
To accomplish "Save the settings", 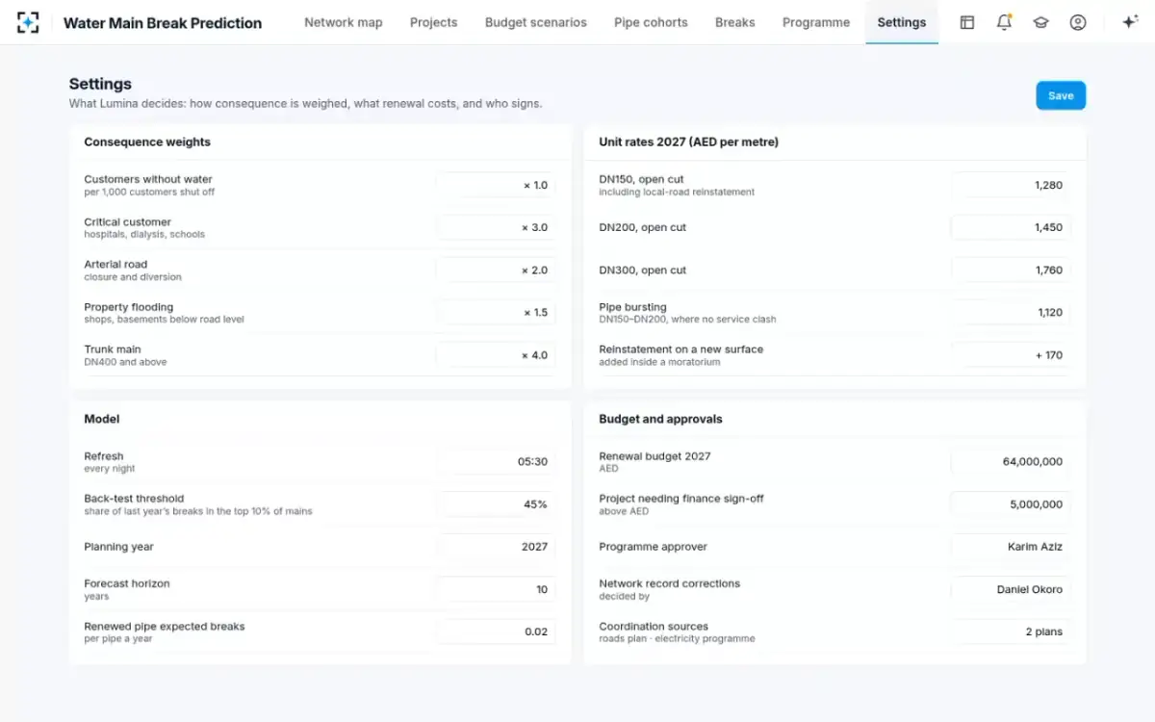I will [x=1061, y=95].
